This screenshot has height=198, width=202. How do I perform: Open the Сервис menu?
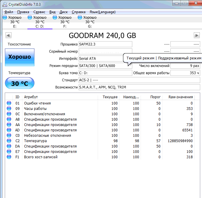[39, 12]
